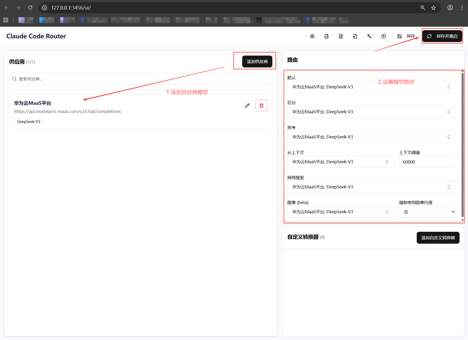Click the browser address bar URL
Viewport: 468px width, 340px height.
click(x=71, y=8)
